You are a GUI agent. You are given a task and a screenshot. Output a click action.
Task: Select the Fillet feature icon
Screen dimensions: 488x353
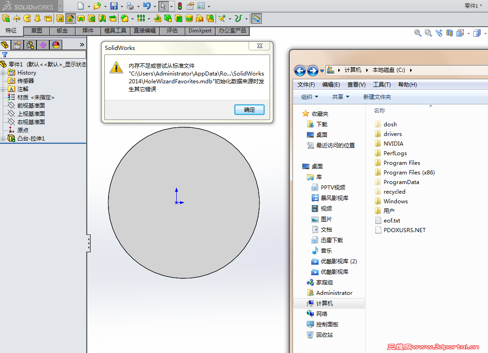click(125, 19)
